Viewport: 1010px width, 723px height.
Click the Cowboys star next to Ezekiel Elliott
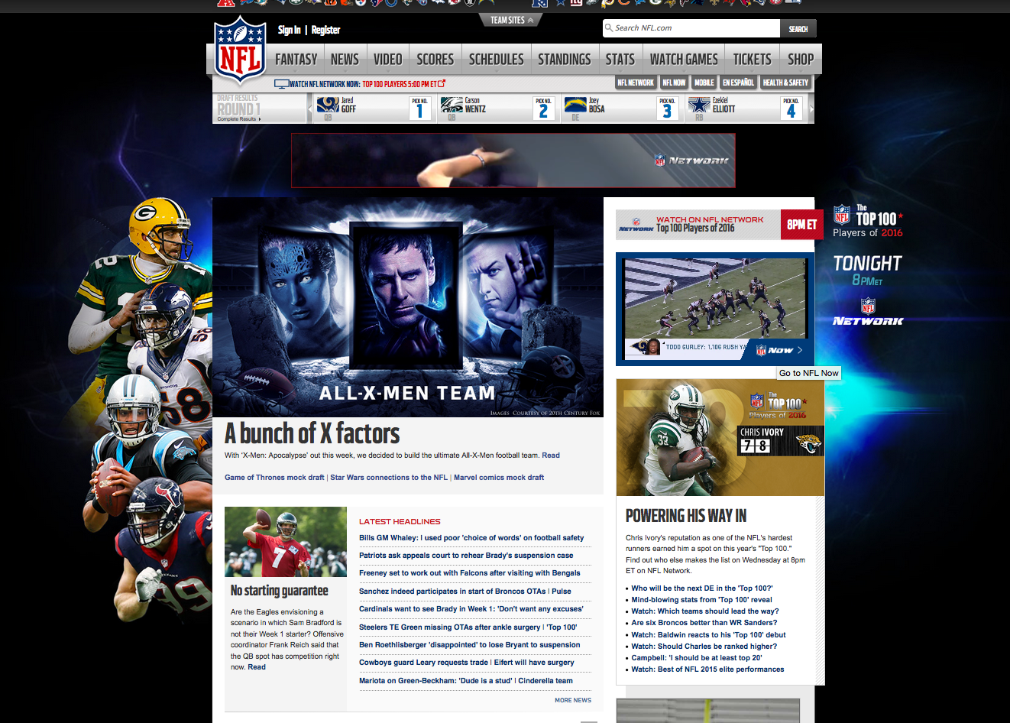[x=699, y=105]
